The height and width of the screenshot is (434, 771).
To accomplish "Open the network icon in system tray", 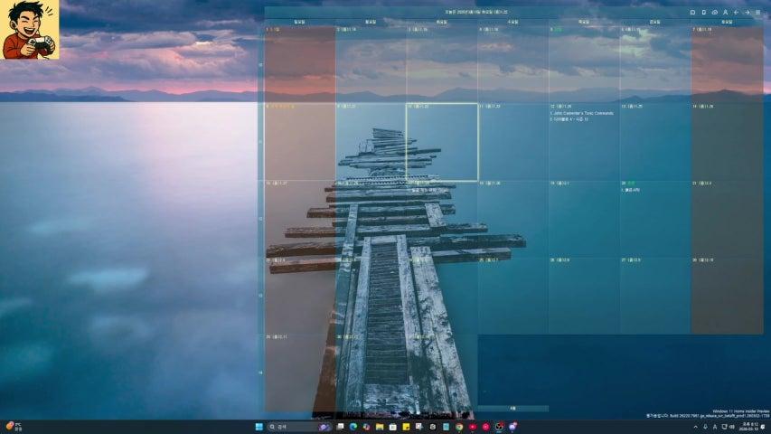I will tap(724, 427).
